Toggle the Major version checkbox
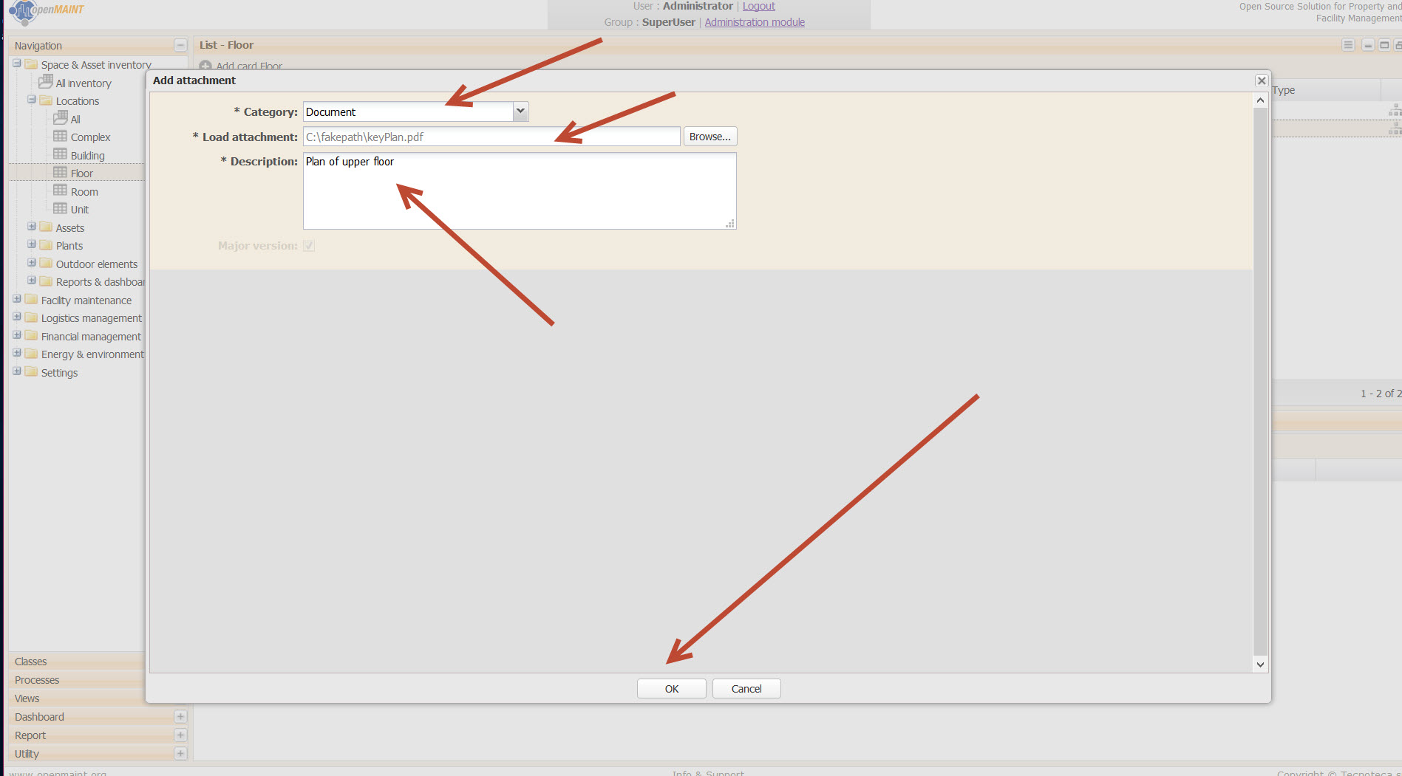The height and width of the screenshot is (776, 1402). [309, 246]
